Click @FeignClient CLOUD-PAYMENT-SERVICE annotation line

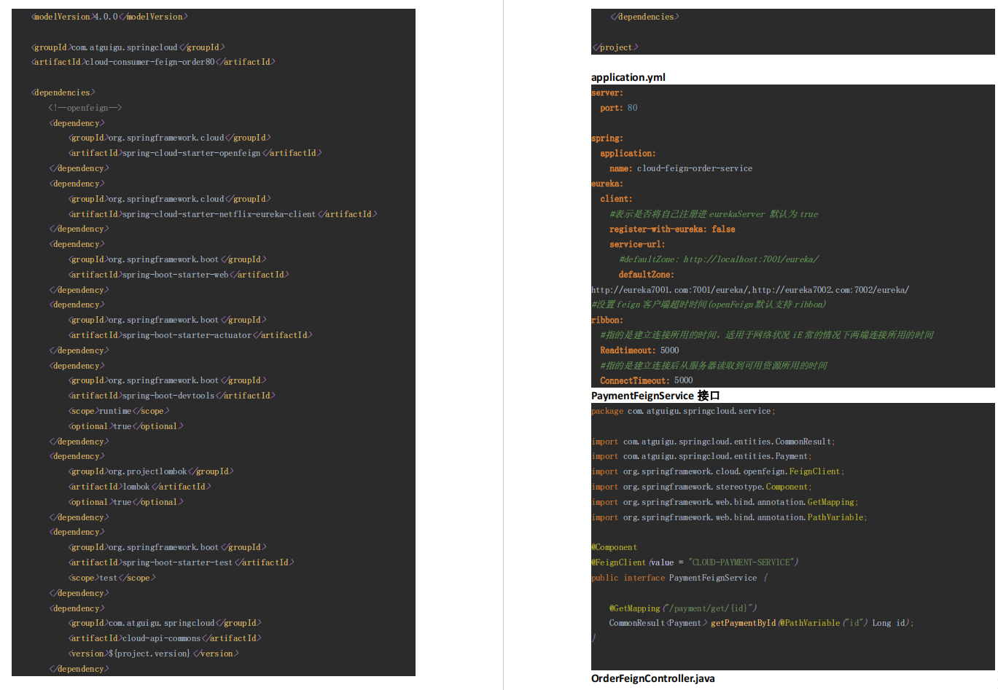click(x=695, y=562)
